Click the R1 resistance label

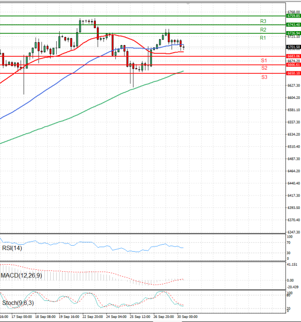click(x=263, y=39)
